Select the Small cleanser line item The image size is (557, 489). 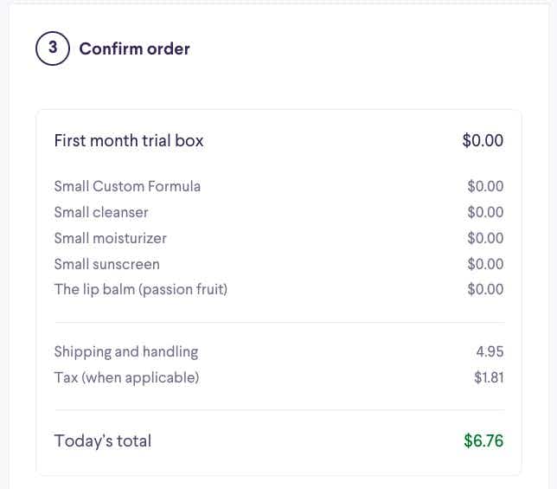[x=101, y=212]
